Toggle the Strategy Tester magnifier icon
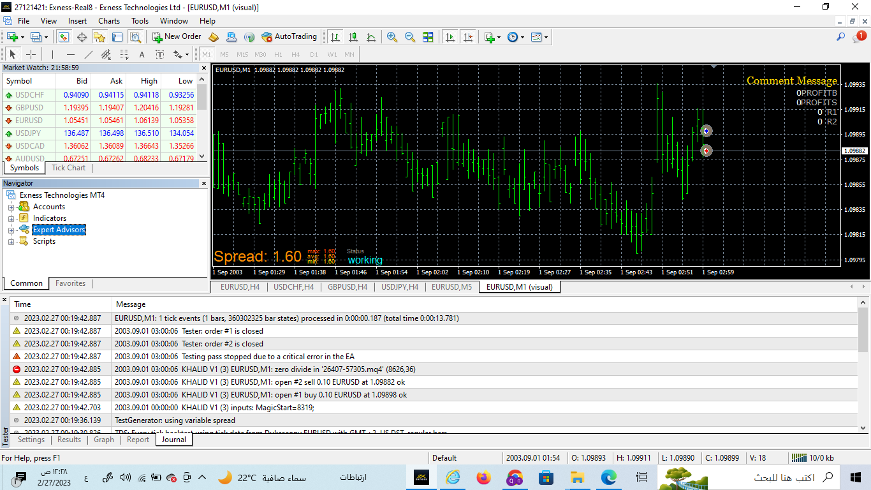The width and height of the screenshot is (871, 490). click(x=136, y=37)
